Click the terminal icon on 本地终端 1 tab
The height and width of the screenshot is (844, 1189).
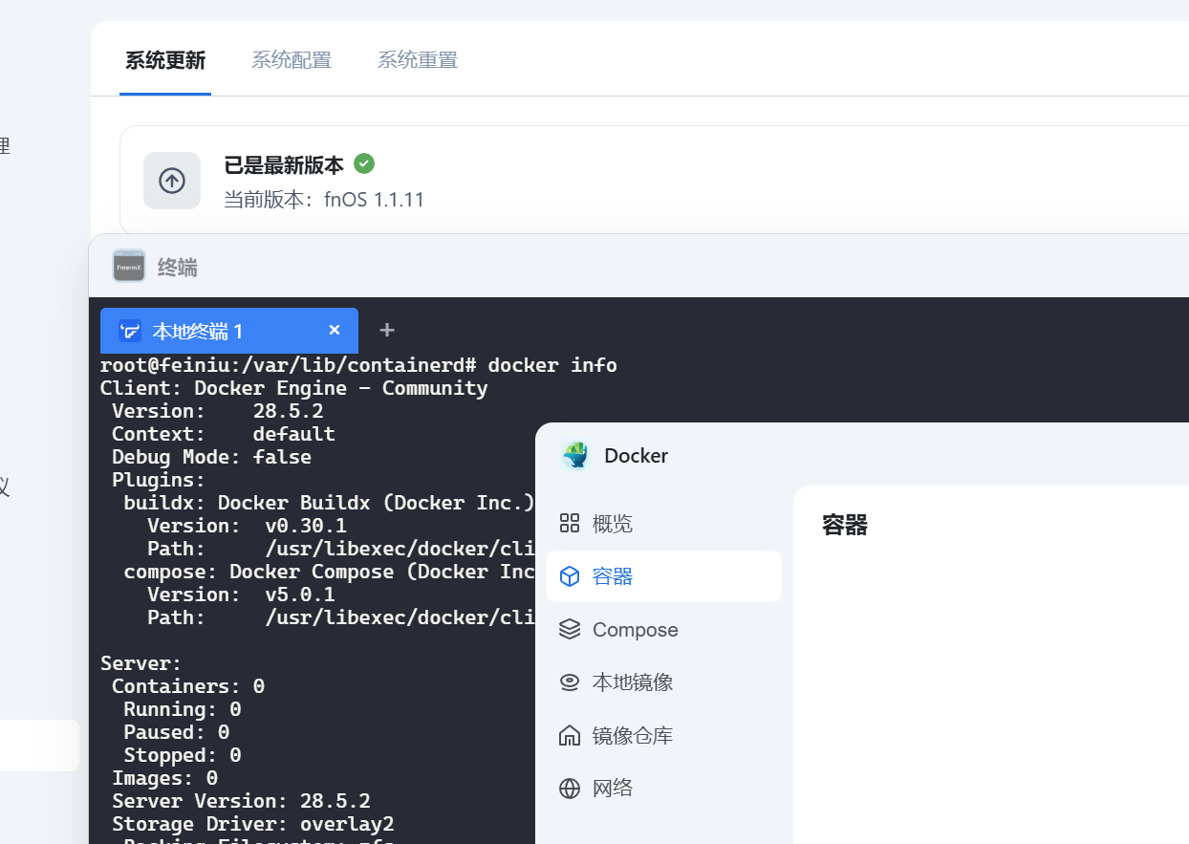(x=129, y=330)
